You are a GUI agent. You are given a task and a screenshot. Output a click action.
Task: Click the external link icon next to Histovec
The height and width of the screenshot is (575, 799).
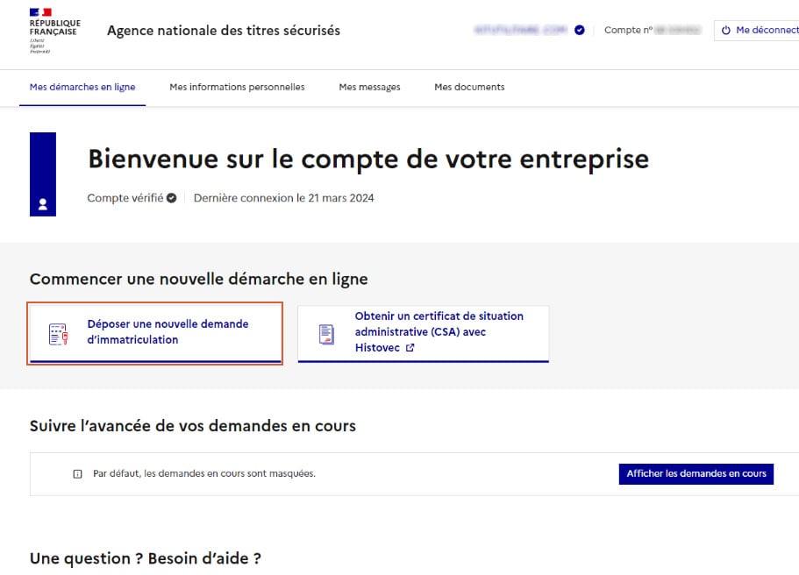tap(410, 348)
